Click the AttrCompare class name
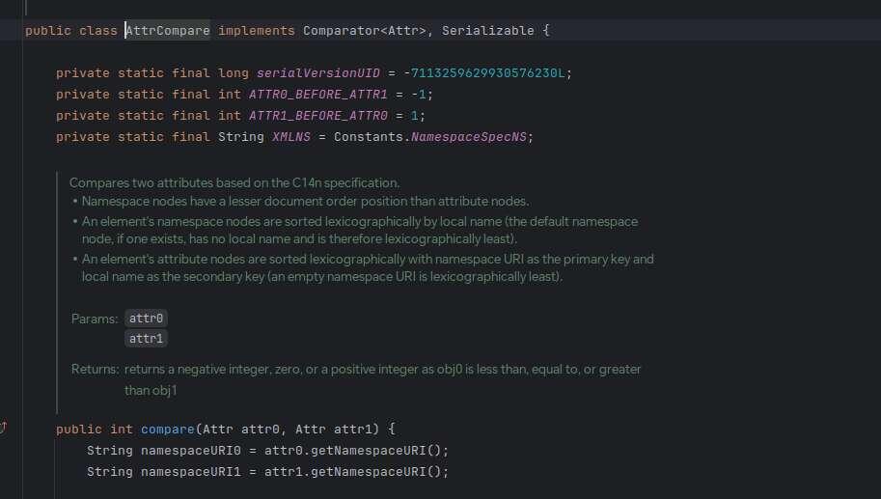Screen dimensions: 881x499 click(x=169, y=31)
